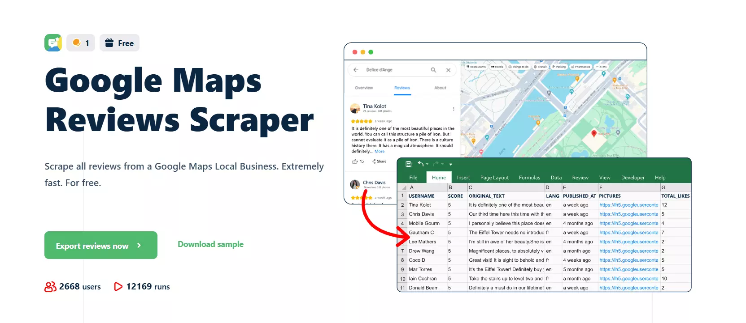746x323 pixels.
Task: Open the Formulas ribbon tab
Action: (529, 178)
